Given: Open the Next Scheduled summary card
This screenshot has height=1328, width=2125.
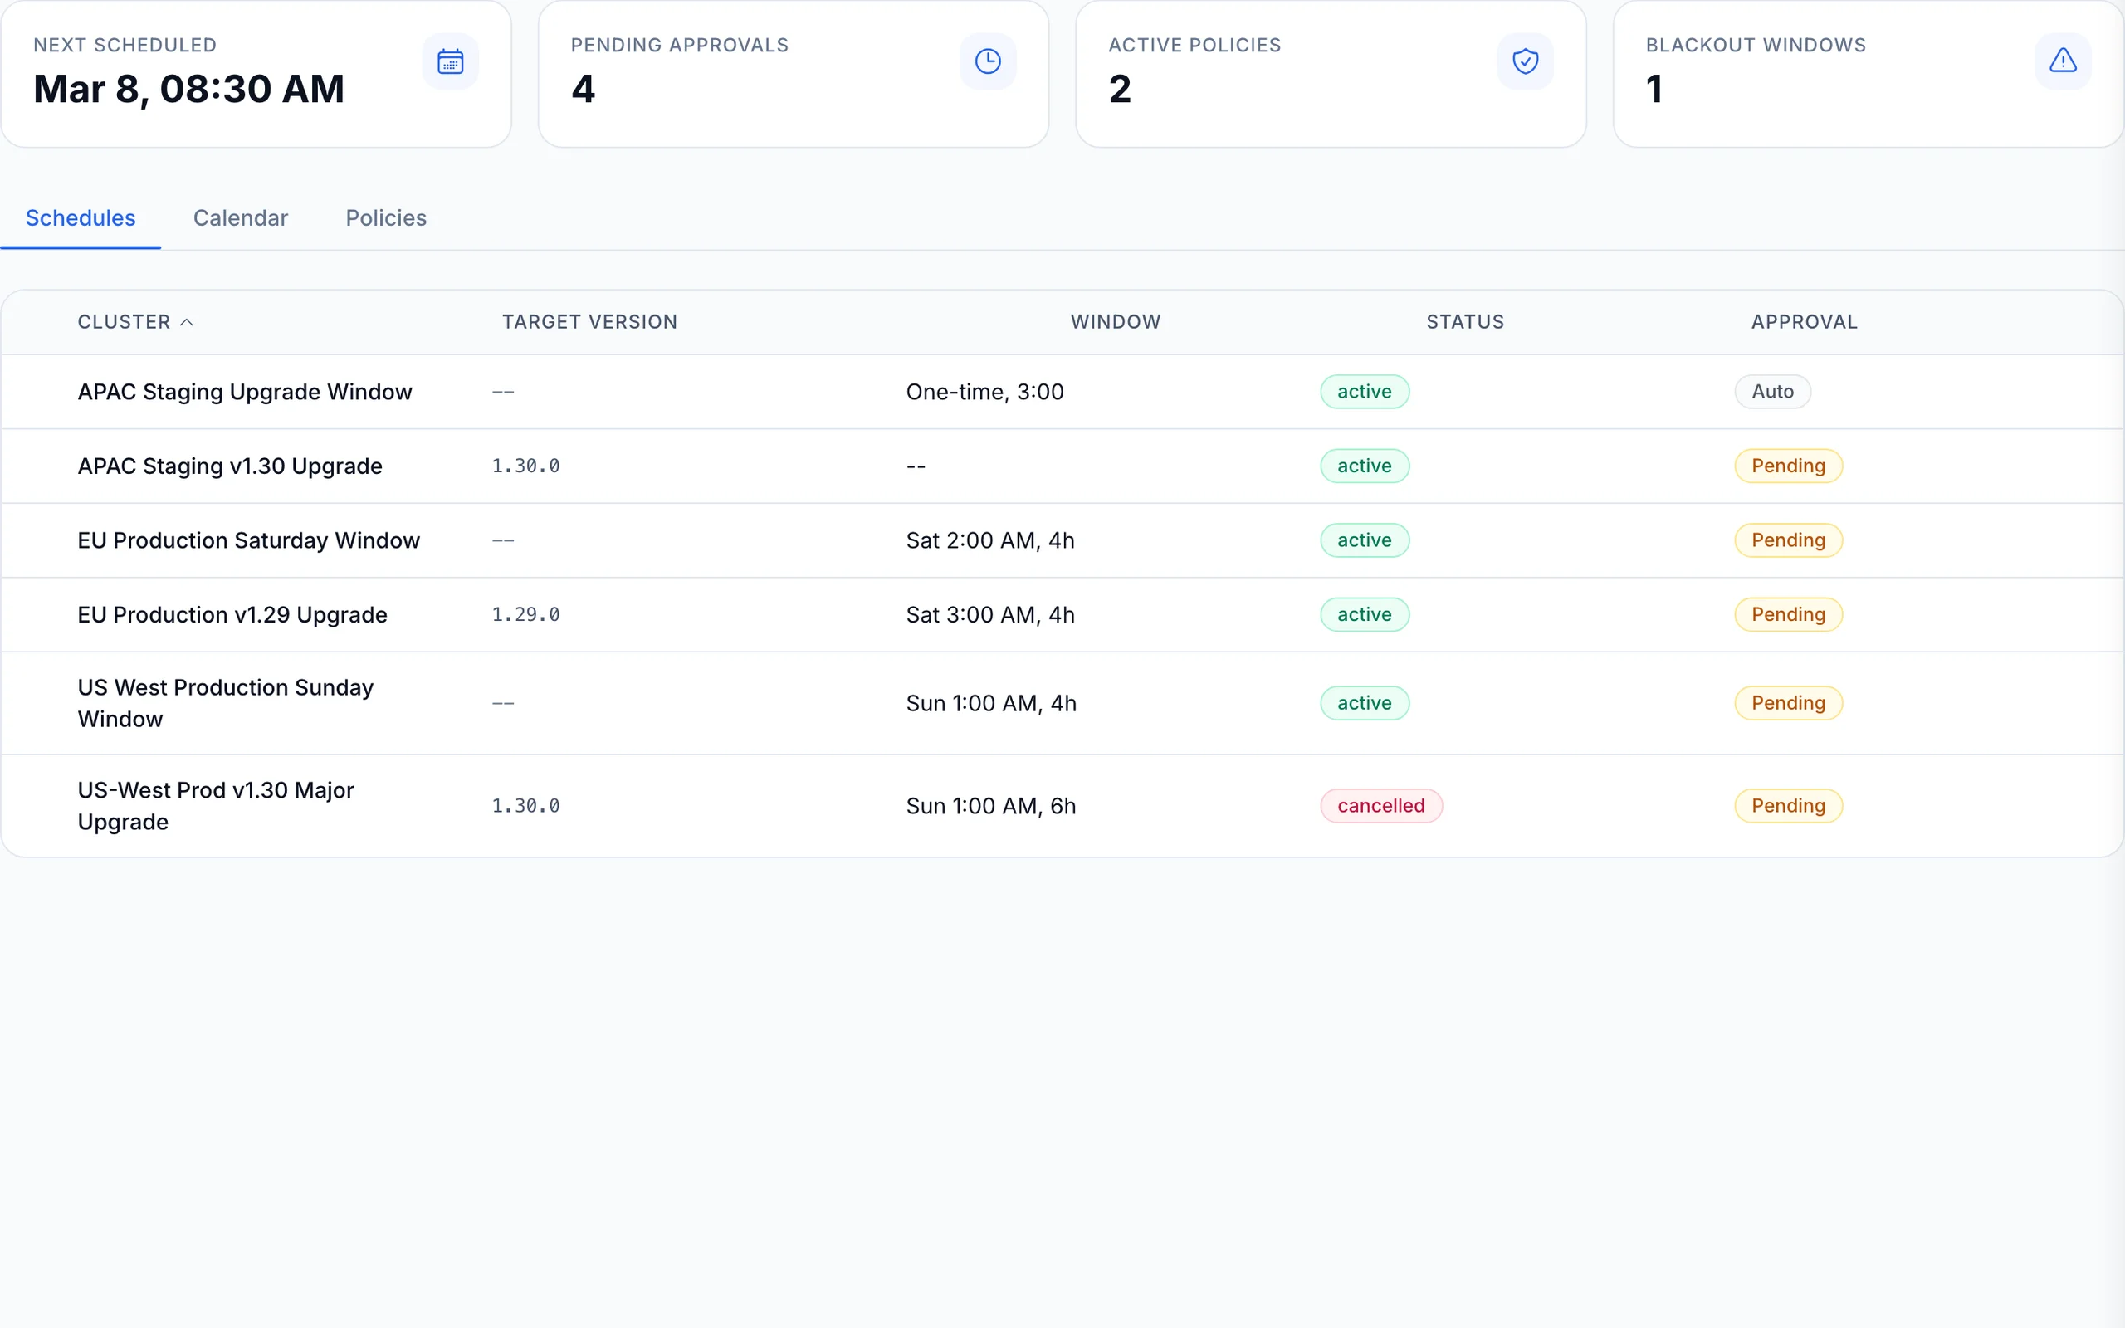Looking at the screenshot, I should (188, 88).
